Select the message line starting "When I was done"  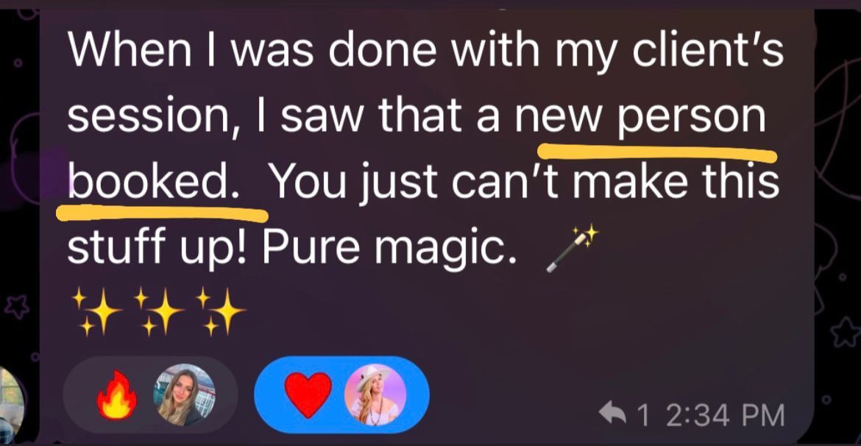(x=425, y=49)
